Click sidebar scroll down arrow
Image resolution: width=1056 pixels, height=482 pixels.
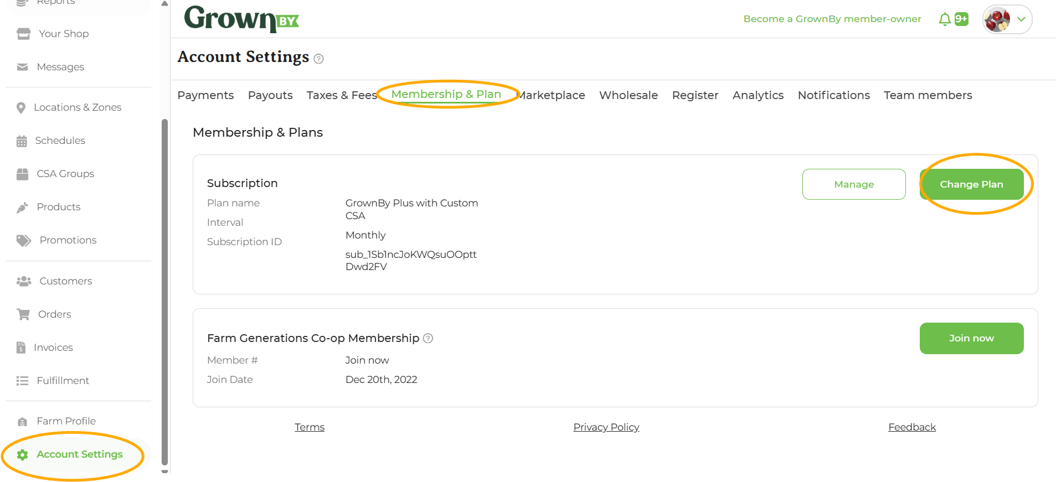164,471
